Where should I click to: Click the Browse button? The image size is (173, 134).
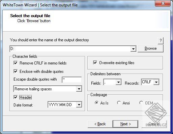[x=150, y=48]
